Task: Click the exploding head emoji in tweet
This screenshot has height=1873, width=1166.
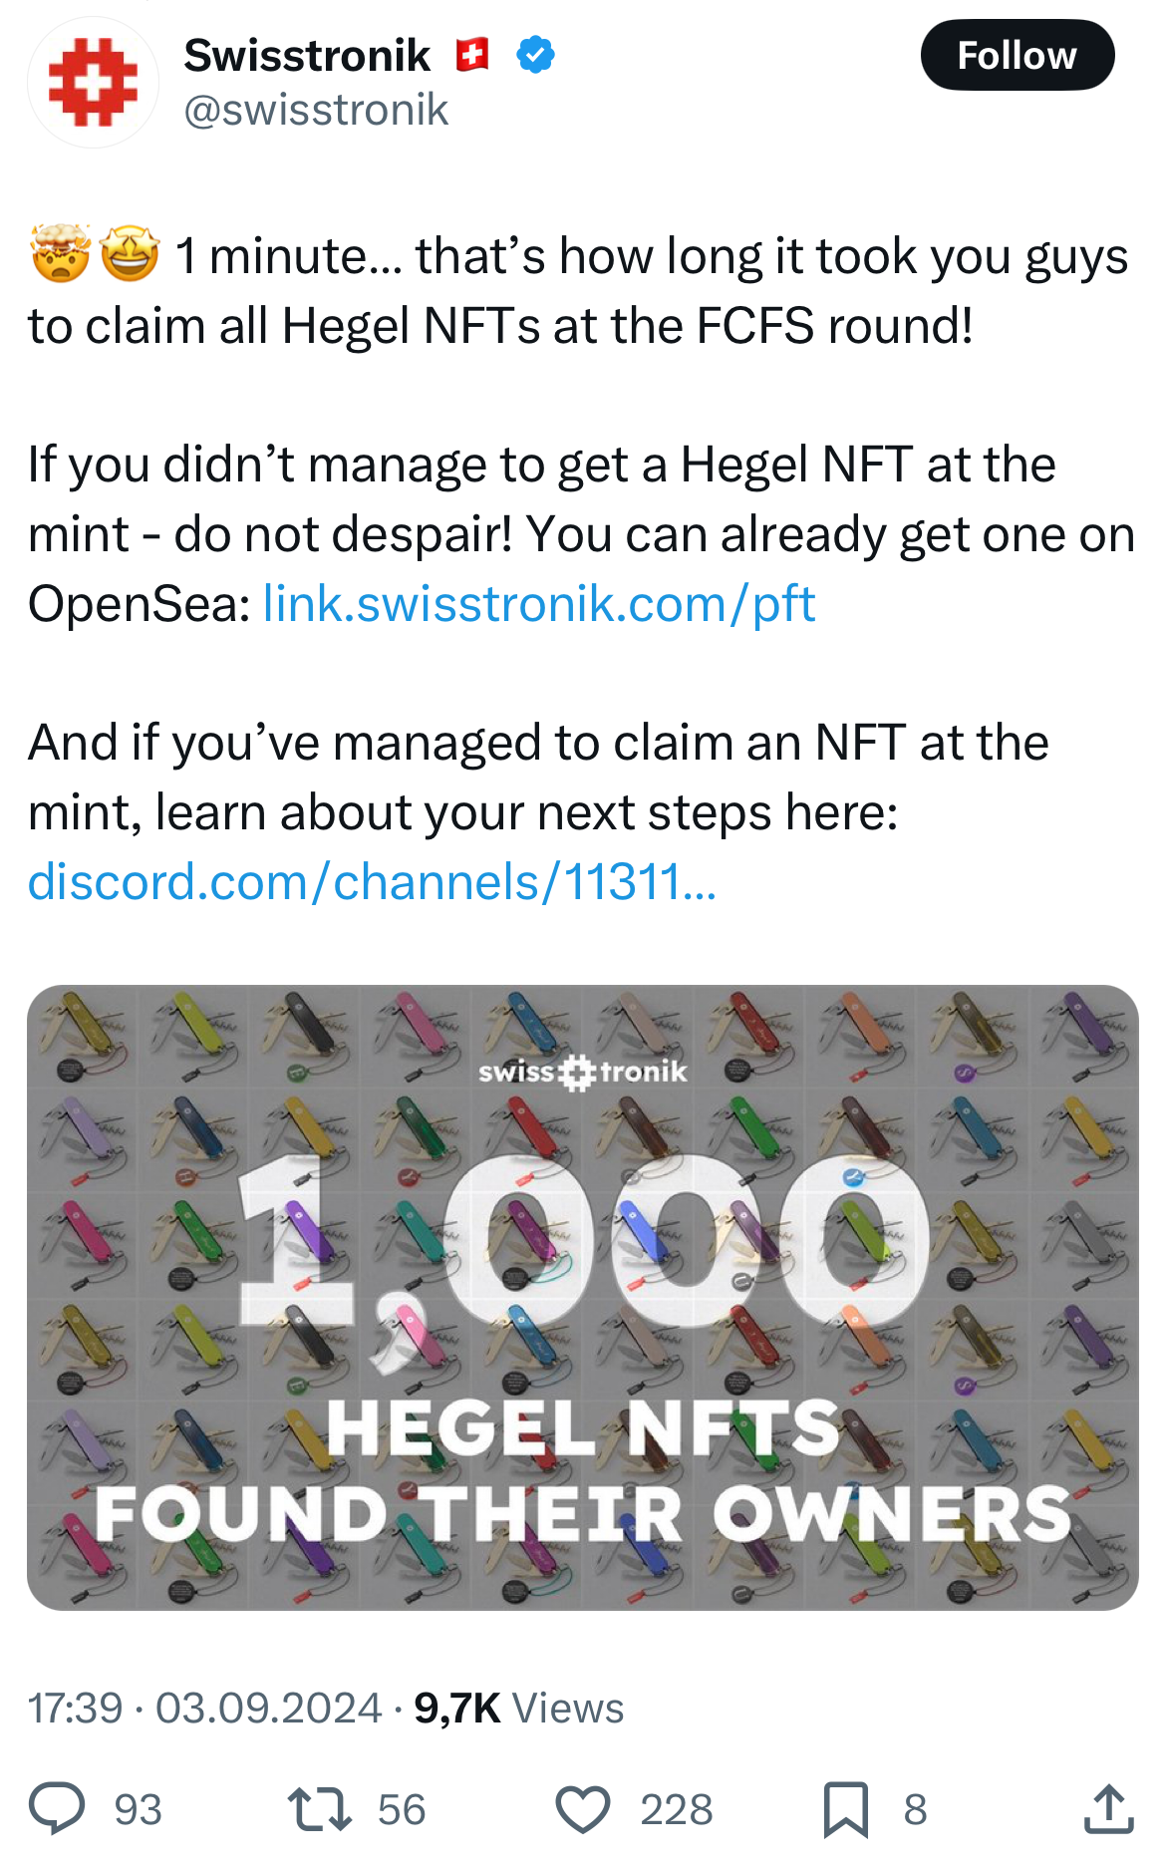Action: [x=61, y=254]
